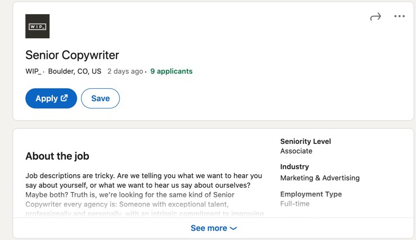Open the three-dot more options menu

[x=399, y=16]
